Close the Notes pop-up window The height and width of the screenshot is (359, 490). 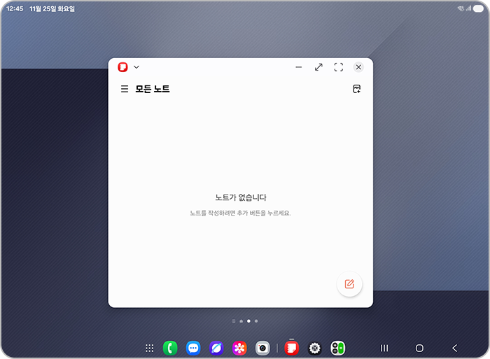point(358,67)
